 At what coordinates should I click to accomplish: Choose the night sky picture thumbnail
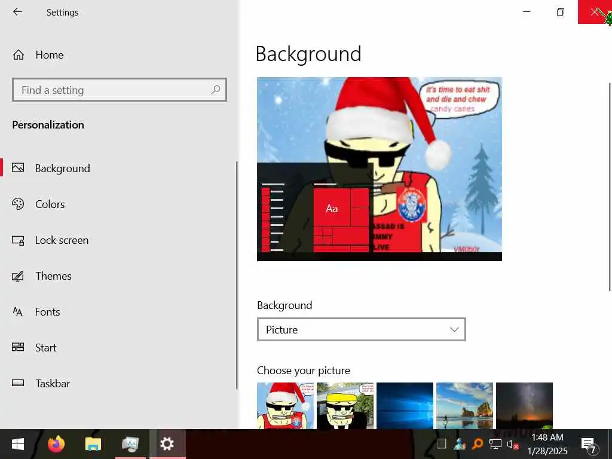524,406
